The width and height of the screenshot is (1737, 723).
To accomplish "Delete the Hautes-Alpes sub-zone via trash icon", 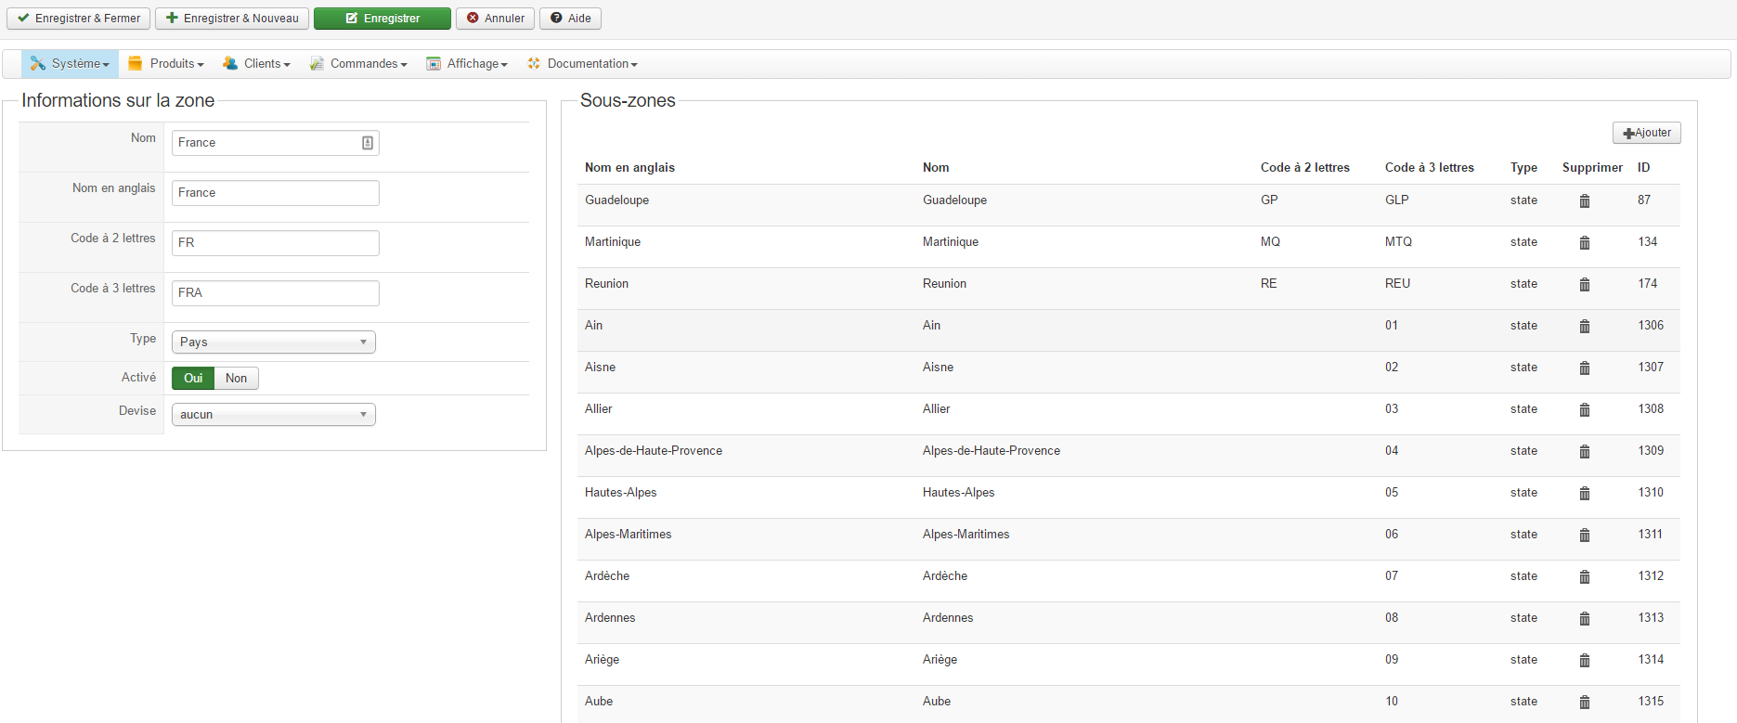I will pyautogui.click(x=1585, y=494).
